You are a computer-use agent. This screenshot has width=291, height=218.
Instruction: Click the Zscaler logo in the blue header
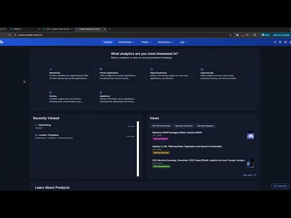point(2,42)
